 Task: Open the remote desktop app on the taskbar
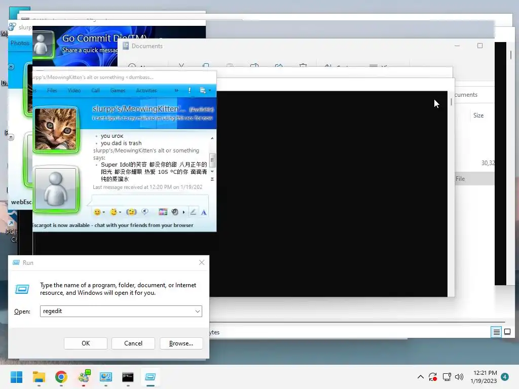[x=105, y=377]
